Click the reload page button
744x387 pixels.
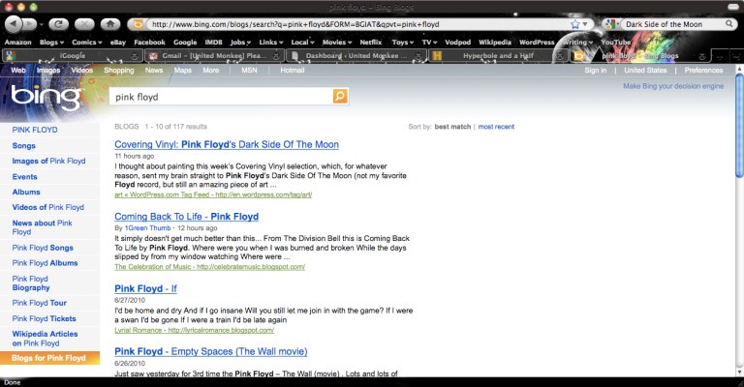point(59,23)
